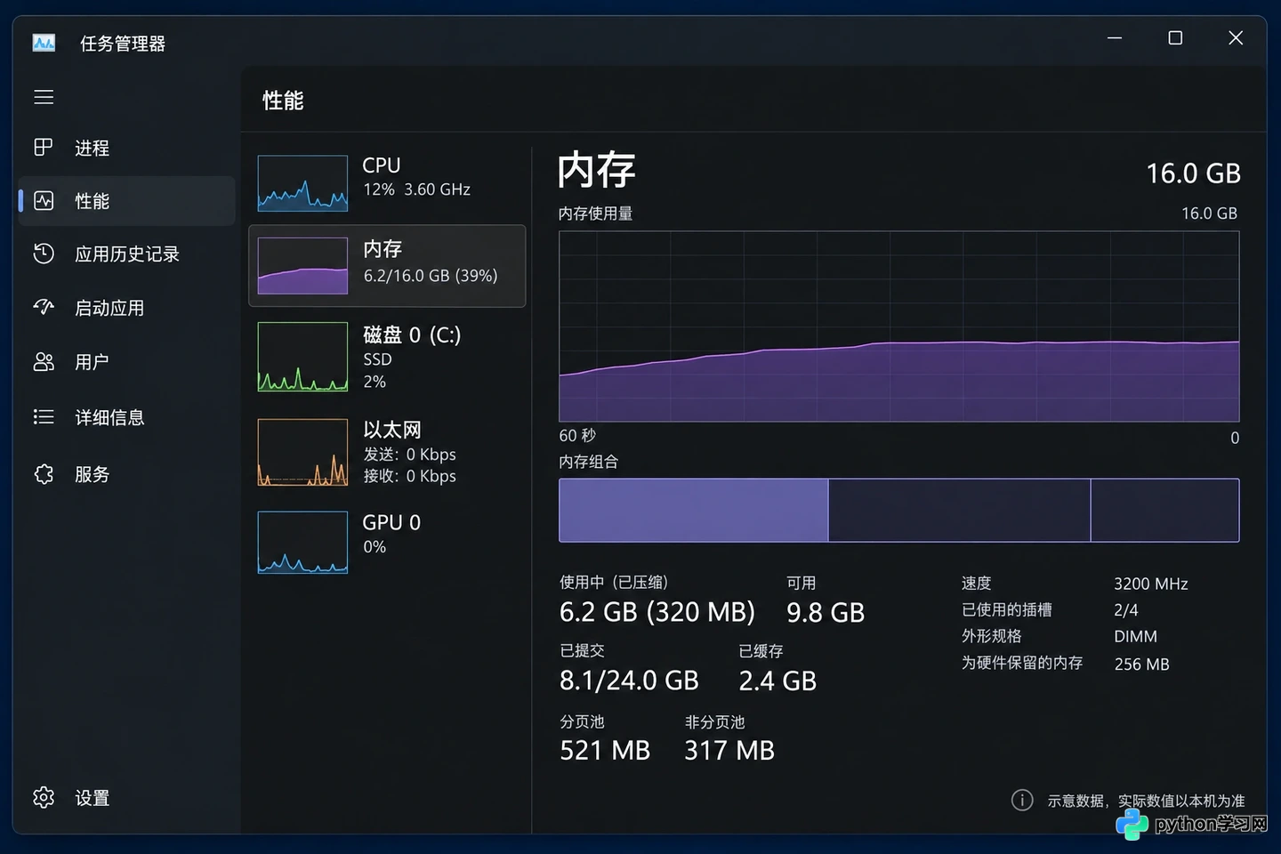Click the 6.2 GB (320 MB) in-use value

(657, 612)
